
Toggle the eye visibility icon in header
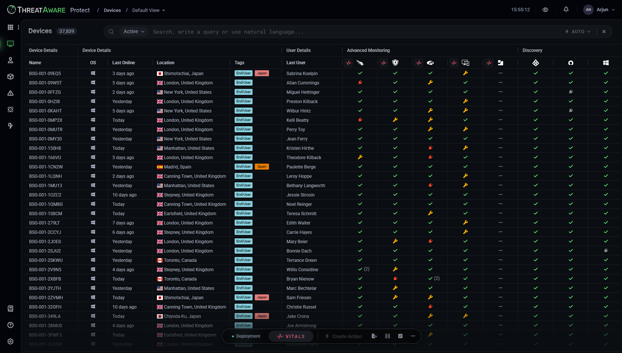pyautogui.click(x=545, y=10)
